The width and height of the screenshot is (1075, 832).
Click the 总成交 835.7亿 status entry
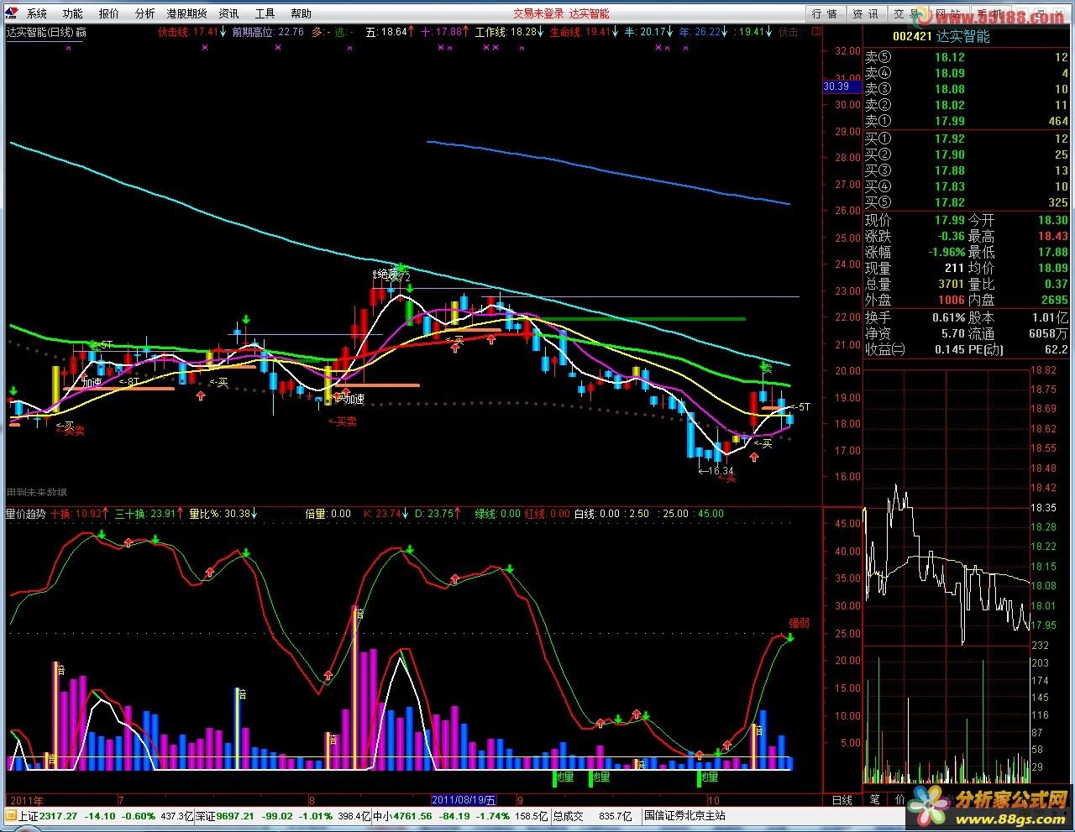593,815
